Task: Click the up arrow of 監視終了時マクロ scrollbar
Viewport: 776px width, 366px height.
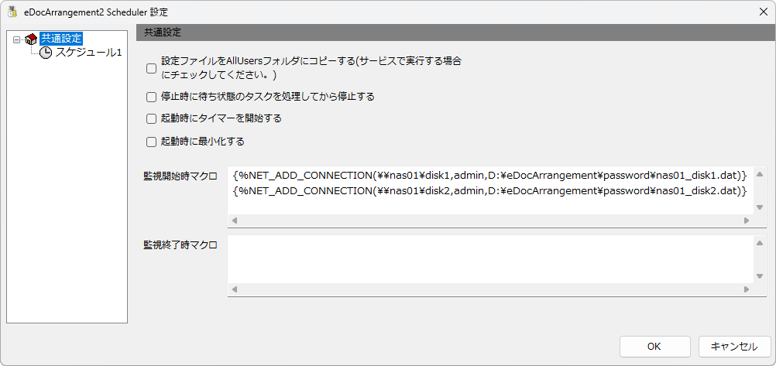Action: pyautogui.click(x=760, y=242)
